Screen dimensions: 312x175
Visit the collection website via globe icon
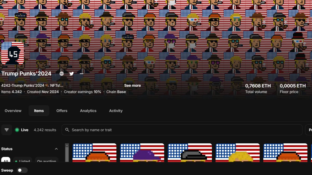click(61, 73)
